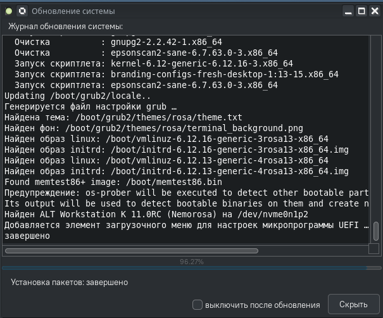Click the 96.27% progress bar
Image resolution: width=383 pixels, height=318 pixels.
191,268
